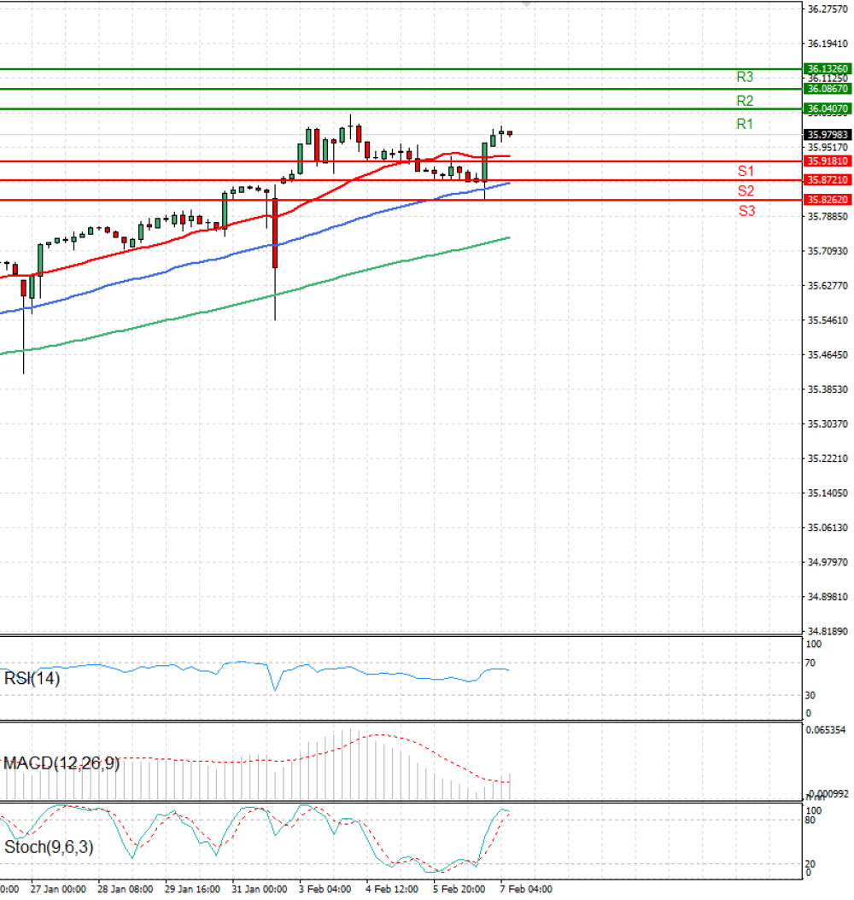Click the 35.95170 price axis value
This screenshot has width=854, height=900.
[828, 148]
